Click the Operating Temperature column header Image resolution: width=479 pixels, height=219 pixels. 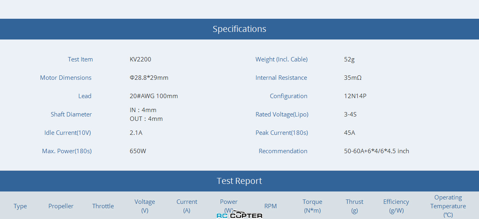[x=448, y=206]
